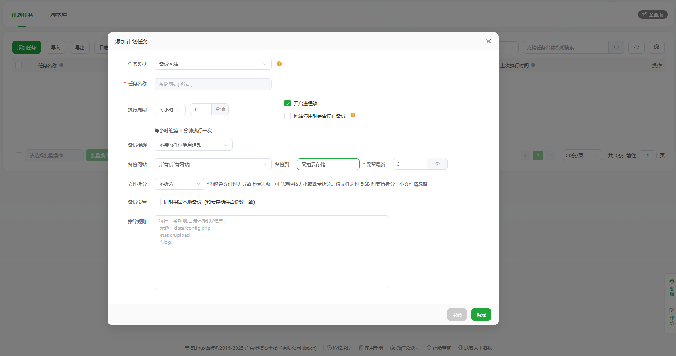The image size is (676, 356).
Task: Select the 计划任务 tab
Action: coord(22,15)
